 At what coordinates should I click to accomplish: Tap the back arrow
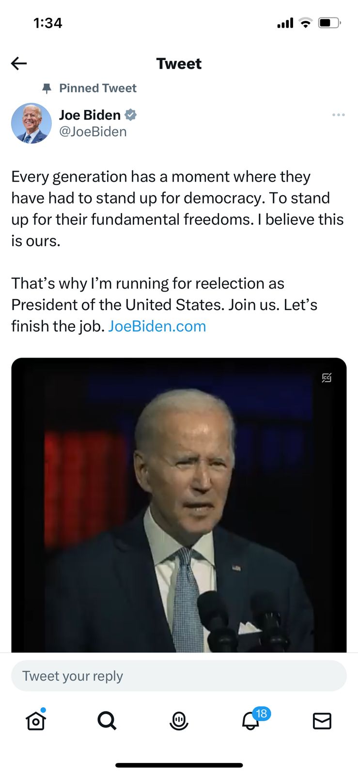click(x=19, y=63)
